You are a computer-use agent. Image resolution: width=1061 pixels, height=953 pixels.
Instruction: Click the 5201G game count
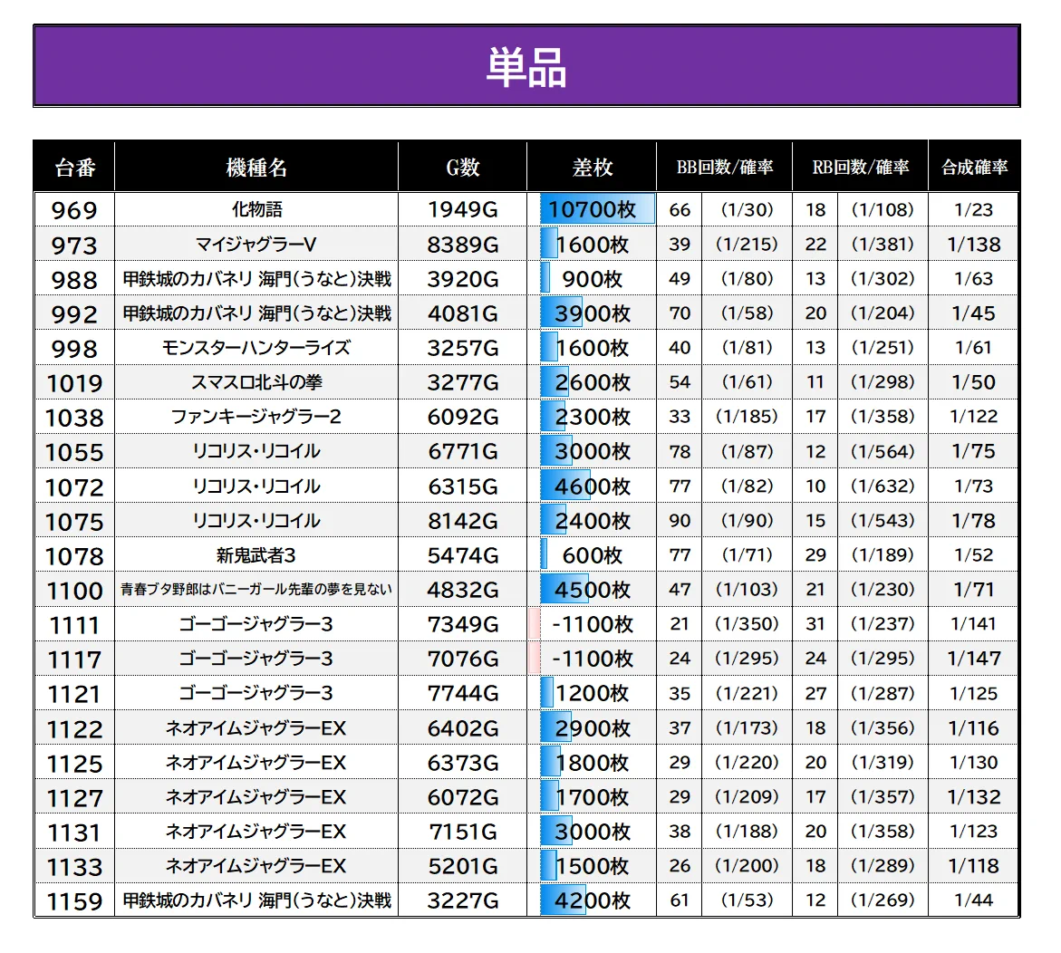click(463, 866)
